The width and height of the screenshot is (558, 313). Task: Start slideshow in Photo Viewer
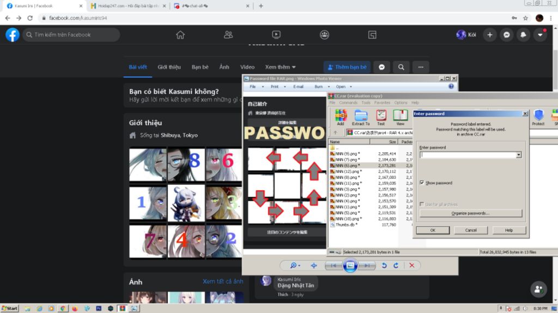(350, 265)
